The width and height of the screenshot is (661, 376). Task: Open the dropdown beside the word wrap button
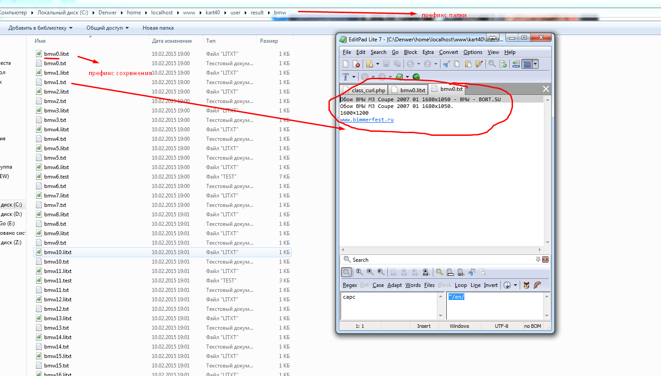[535, 64]
